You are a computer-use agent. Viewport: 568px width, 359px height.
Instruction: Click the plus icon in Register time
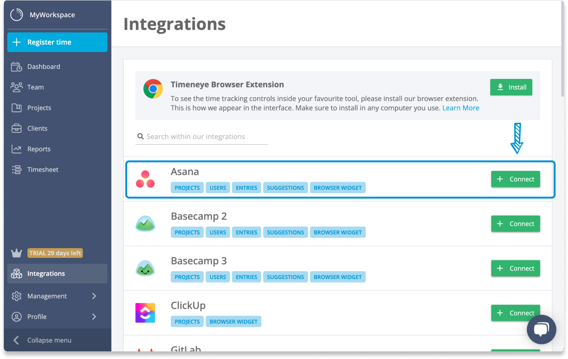(x=17, y=42)
